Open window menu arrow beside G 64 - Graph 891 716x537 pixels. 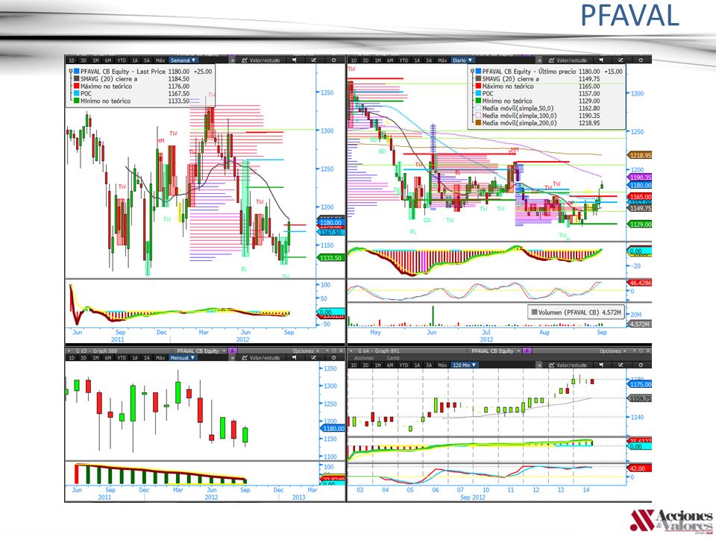(351, 351)
